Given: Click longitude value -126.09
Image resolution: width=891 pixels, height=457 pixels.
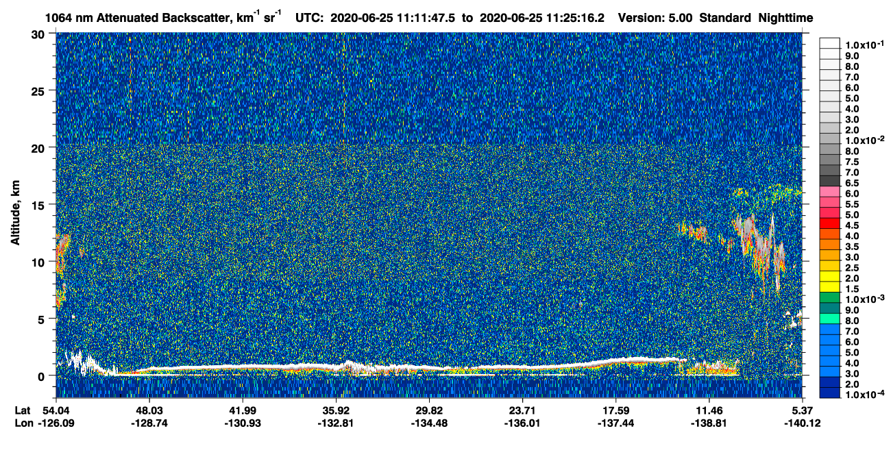Looking at the screenshot, I should tap(56, 423).
